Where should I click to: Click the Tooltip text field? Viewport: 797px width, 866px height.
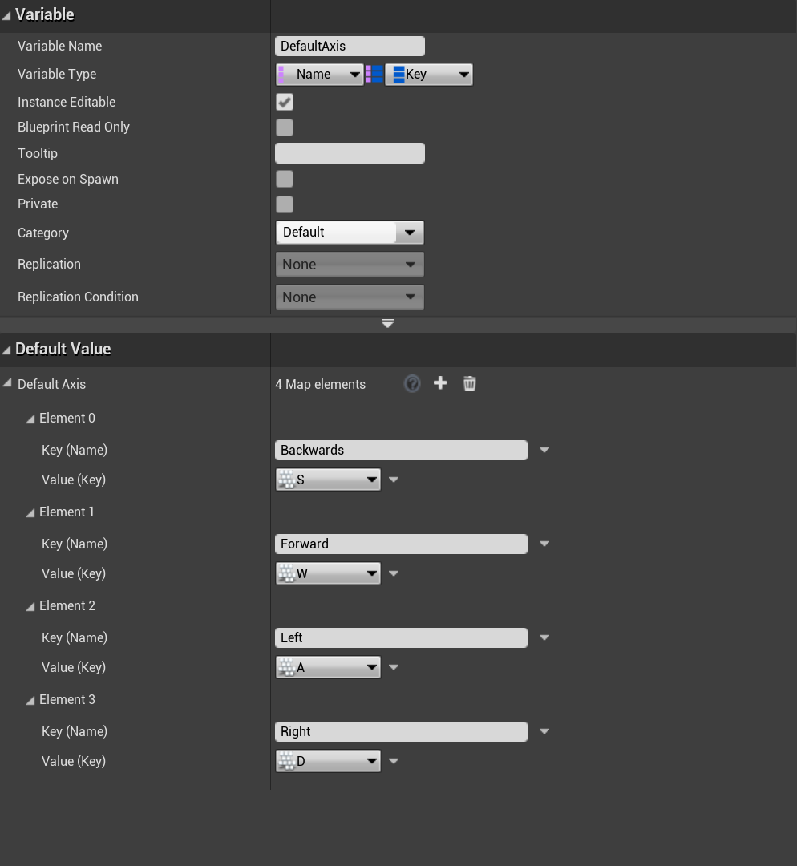(350, 153)
